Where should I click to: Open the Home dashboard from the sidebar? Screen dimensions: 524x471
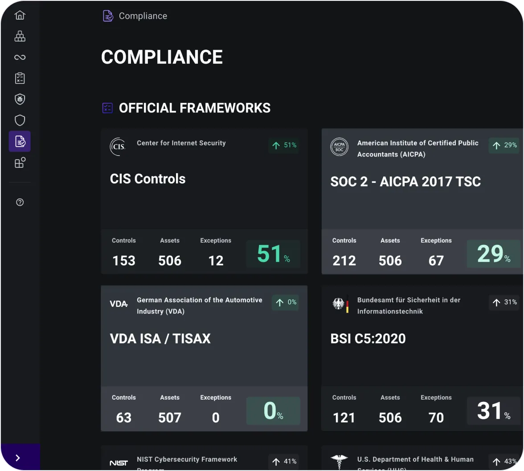(20, 15)
